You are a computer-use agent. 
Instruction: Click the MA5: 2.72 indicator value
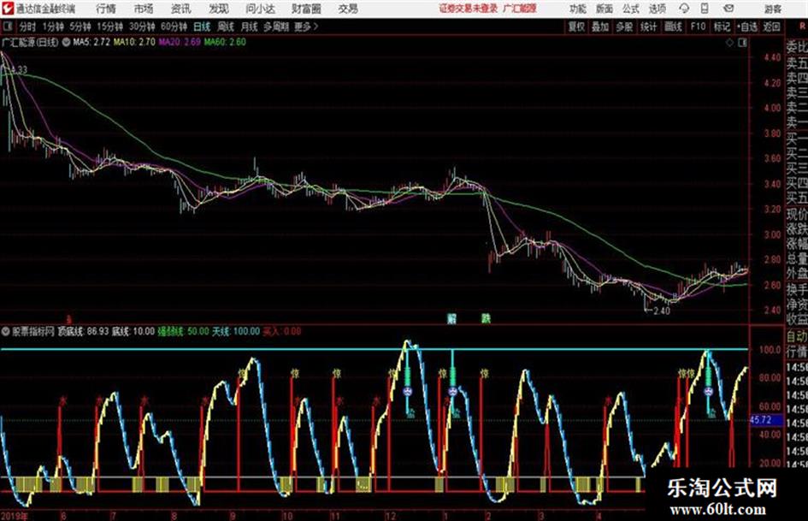click(91, 42)
